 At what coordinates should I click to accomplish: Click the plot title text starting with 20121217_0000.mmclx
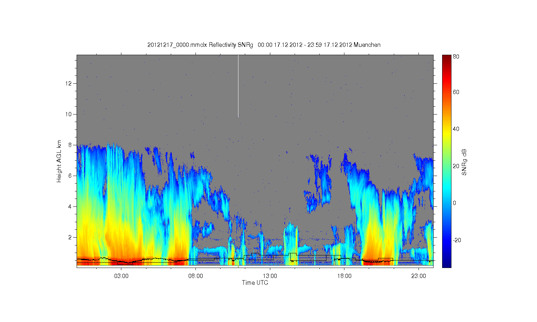[x=264, y=45]
